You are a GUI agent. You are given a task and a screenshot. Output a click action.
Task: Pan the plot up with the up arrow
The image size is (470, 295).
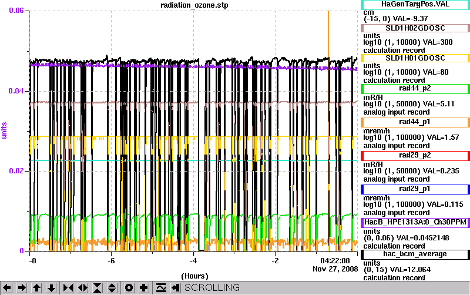click(x=36, y=288)
